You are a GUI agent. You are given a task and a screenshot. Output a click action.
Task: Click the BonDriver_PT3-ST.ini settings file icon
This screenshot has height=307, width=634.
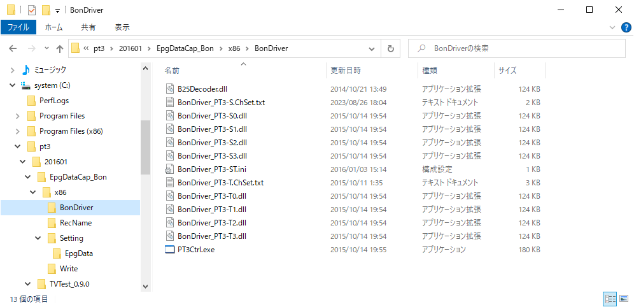pos(170,169)
